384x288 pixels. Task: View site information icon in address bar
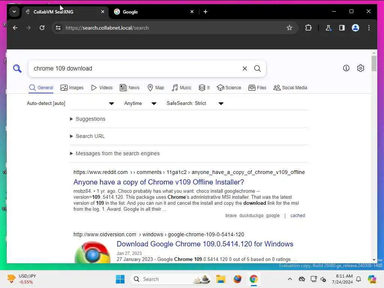[x=58, y=28]
